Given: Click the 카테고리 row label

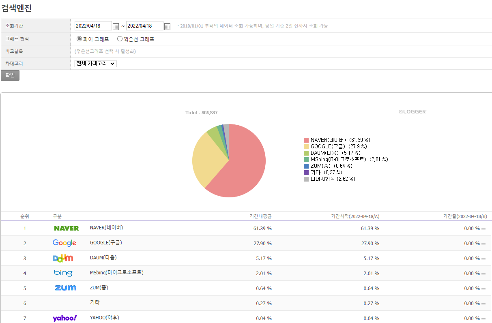Looking at the screenshot, I should point(14,64).
